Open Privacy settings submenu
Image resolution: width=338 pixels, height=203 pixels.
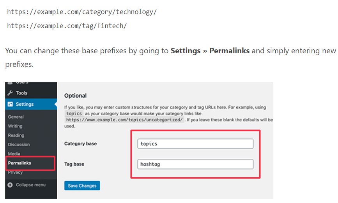(15, 172)
